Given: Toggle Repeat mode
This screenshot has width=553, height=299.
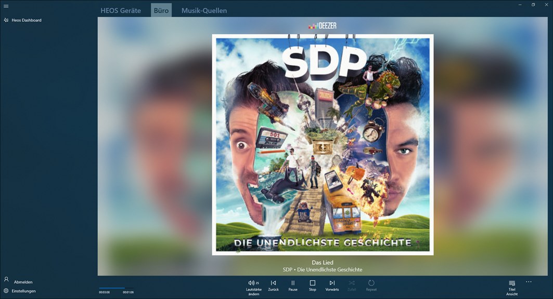Looking at the screenshot, I should point(371,286).
